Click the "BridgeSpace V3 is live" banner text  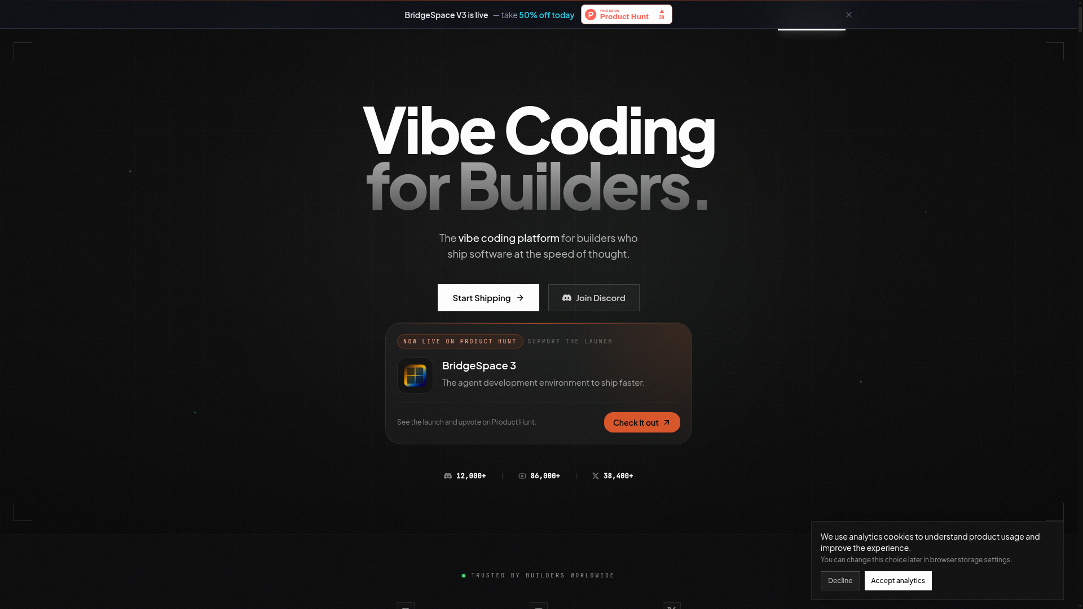pyautogui.click(x=446, y=15)
